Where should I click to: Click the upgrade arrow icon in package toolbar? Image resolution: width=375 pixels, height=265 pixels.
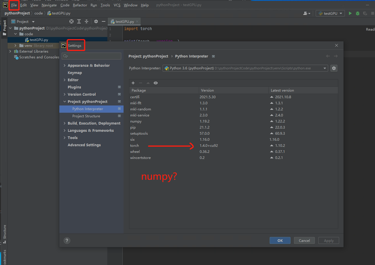coord(148,83)
